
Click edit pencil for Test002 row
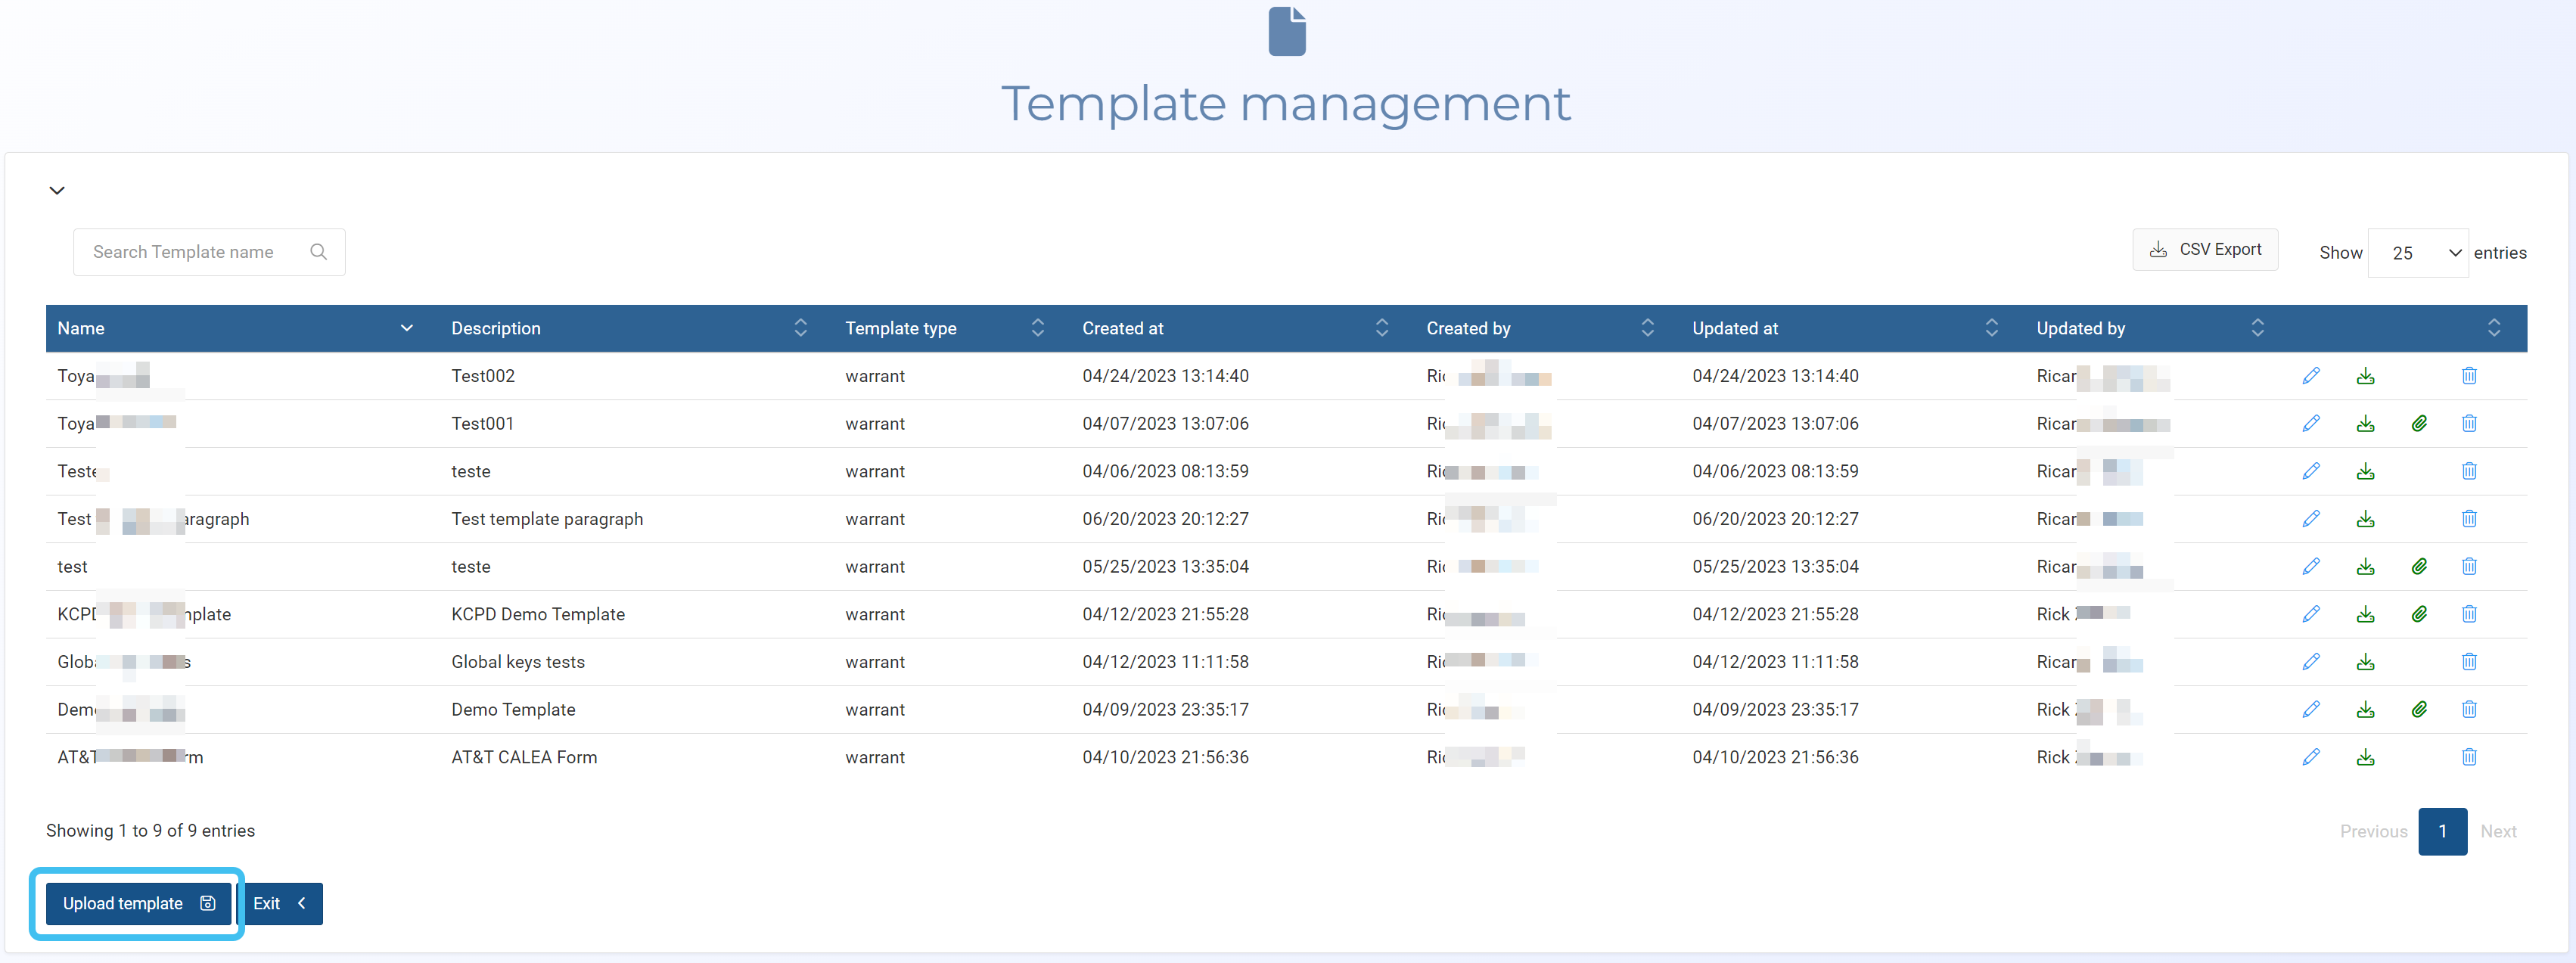tap(2310, 376)
